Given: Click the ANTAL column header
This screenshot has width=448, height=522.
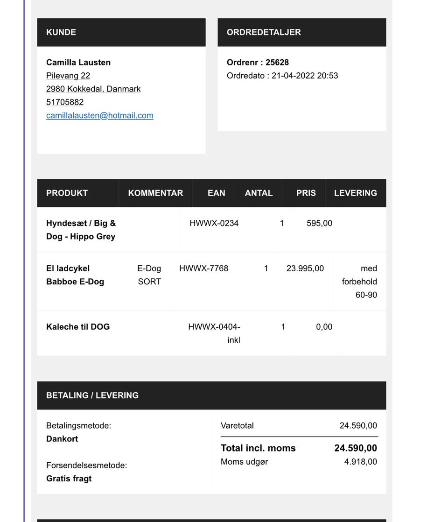Looking at the screenshot, I should click(x=259, y=193).
